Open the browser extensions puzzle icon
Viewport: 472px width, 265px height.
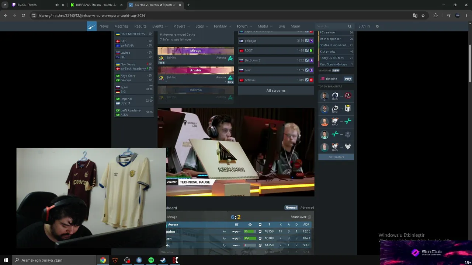coord(435,15)
